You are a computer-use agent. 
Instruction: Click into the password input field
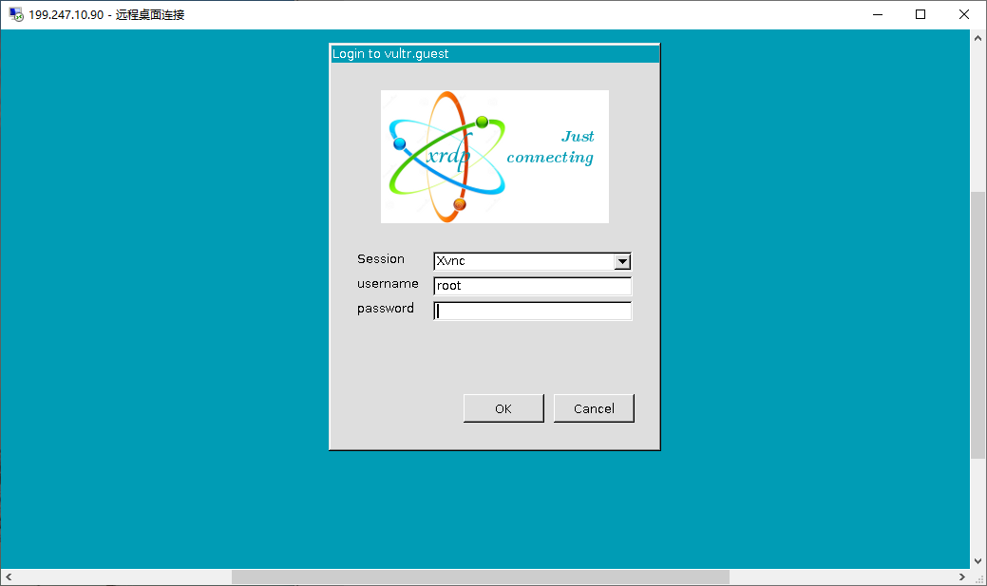tap(533, 311)
